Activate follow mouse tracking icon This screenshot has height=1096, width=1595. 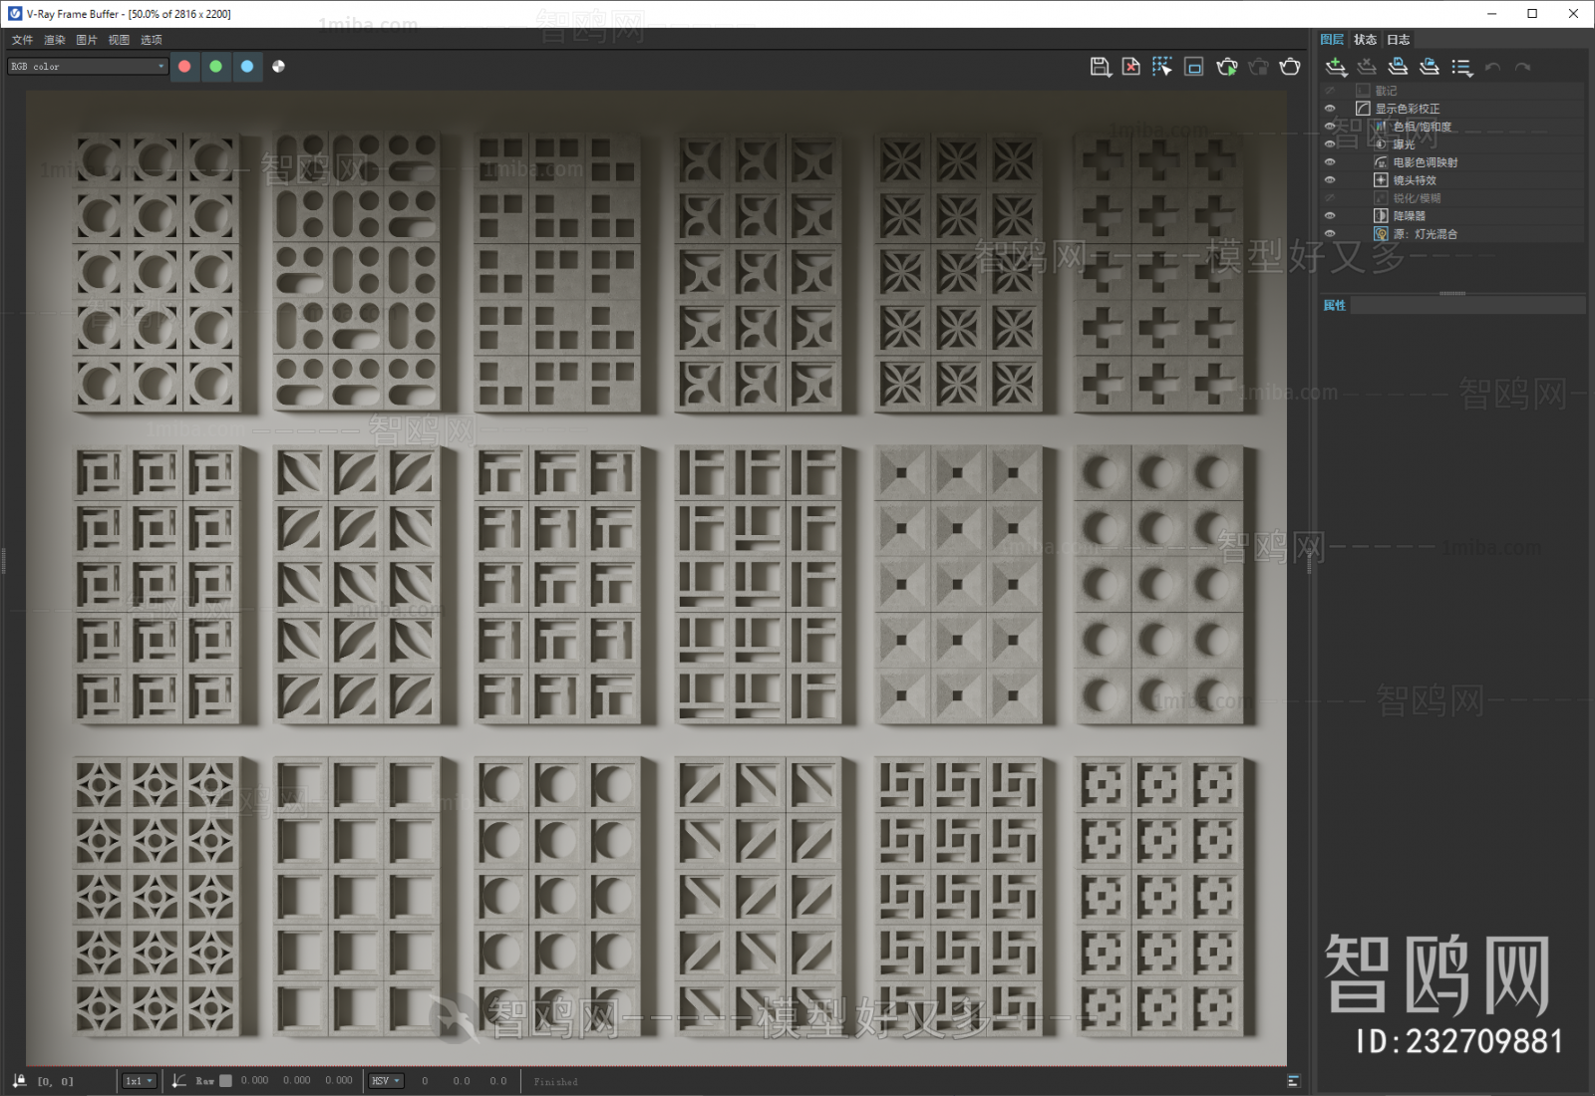(x=1161, y=67)
